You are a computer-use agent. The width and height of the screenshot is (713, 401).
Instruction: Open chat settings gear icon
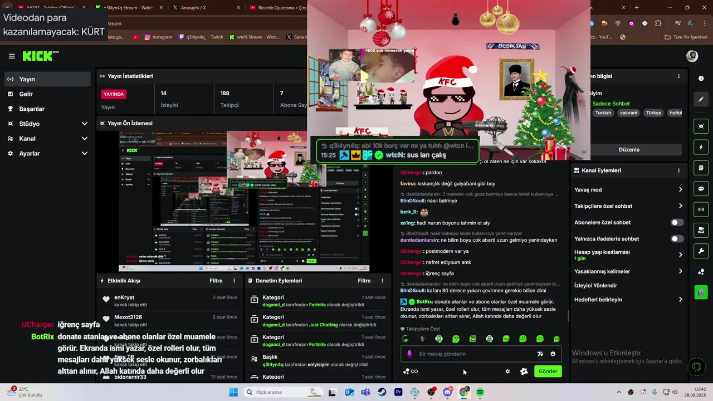pos(507,371)
